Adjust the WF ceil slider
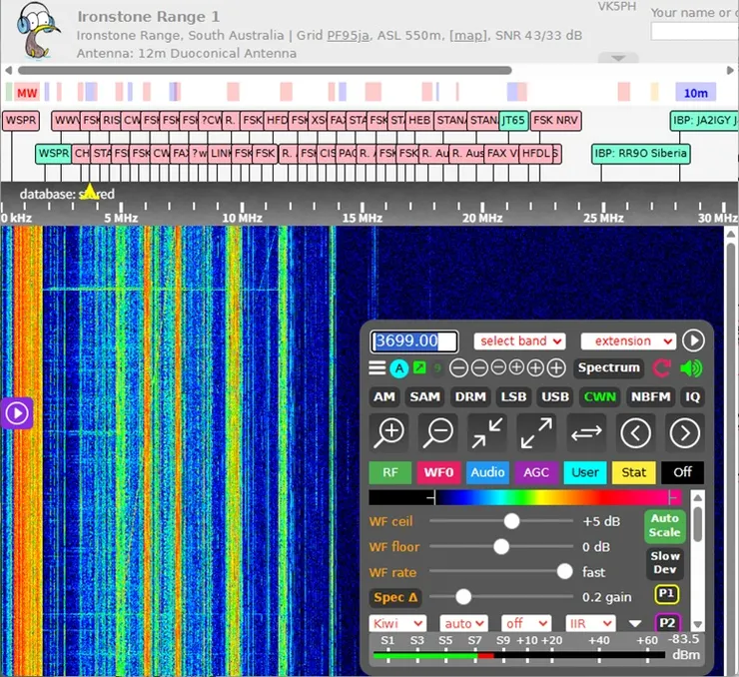739x677 pixels. point(512,521)
